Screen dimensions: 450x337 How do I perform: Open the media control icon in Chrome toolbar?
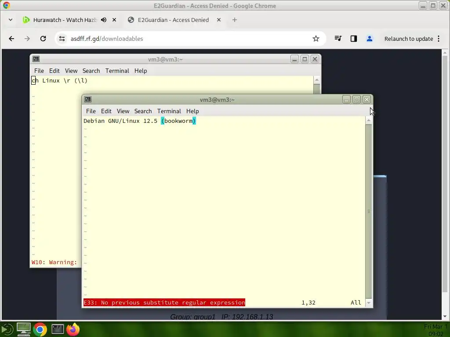[338, 39]
